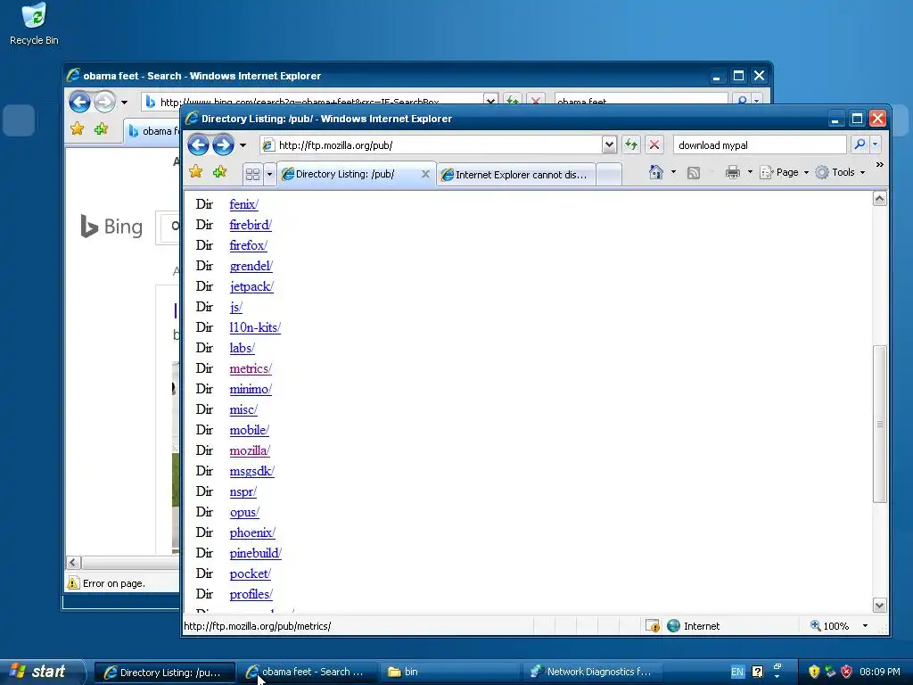Open the jetpack/ directory link
913x685 pixels.
click(251, 286)
